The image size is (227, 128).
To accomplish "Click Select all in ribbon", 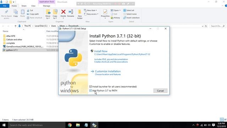I will click(x=129, y=10).
